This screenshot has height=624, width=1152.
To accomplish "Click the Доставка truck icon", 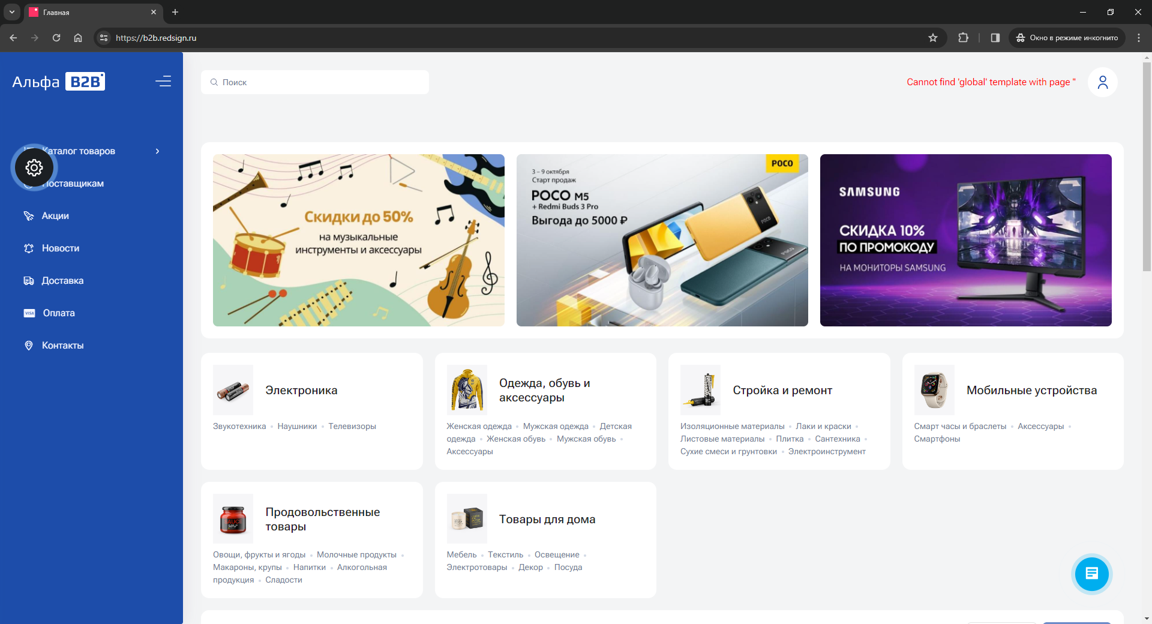I will [29, 281].
